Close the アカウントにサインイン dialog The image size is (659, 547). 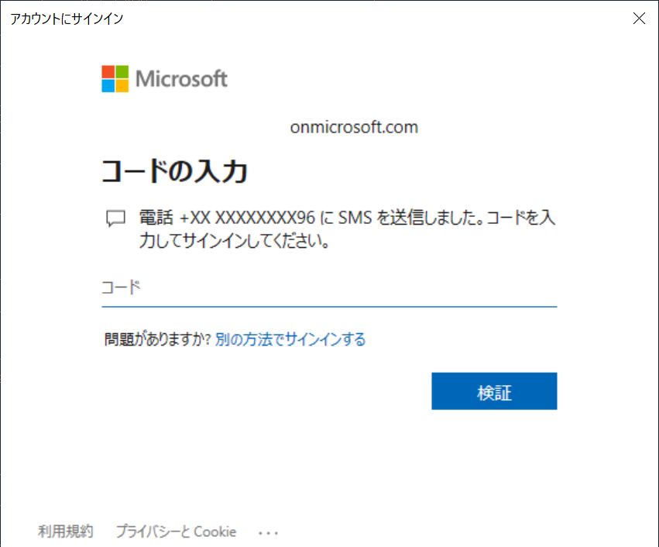coord(639,18)
